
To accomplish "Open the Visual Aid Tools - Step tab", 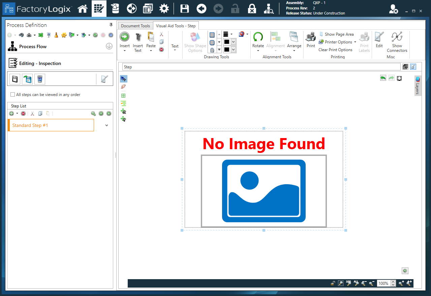I will coord(176,25).
